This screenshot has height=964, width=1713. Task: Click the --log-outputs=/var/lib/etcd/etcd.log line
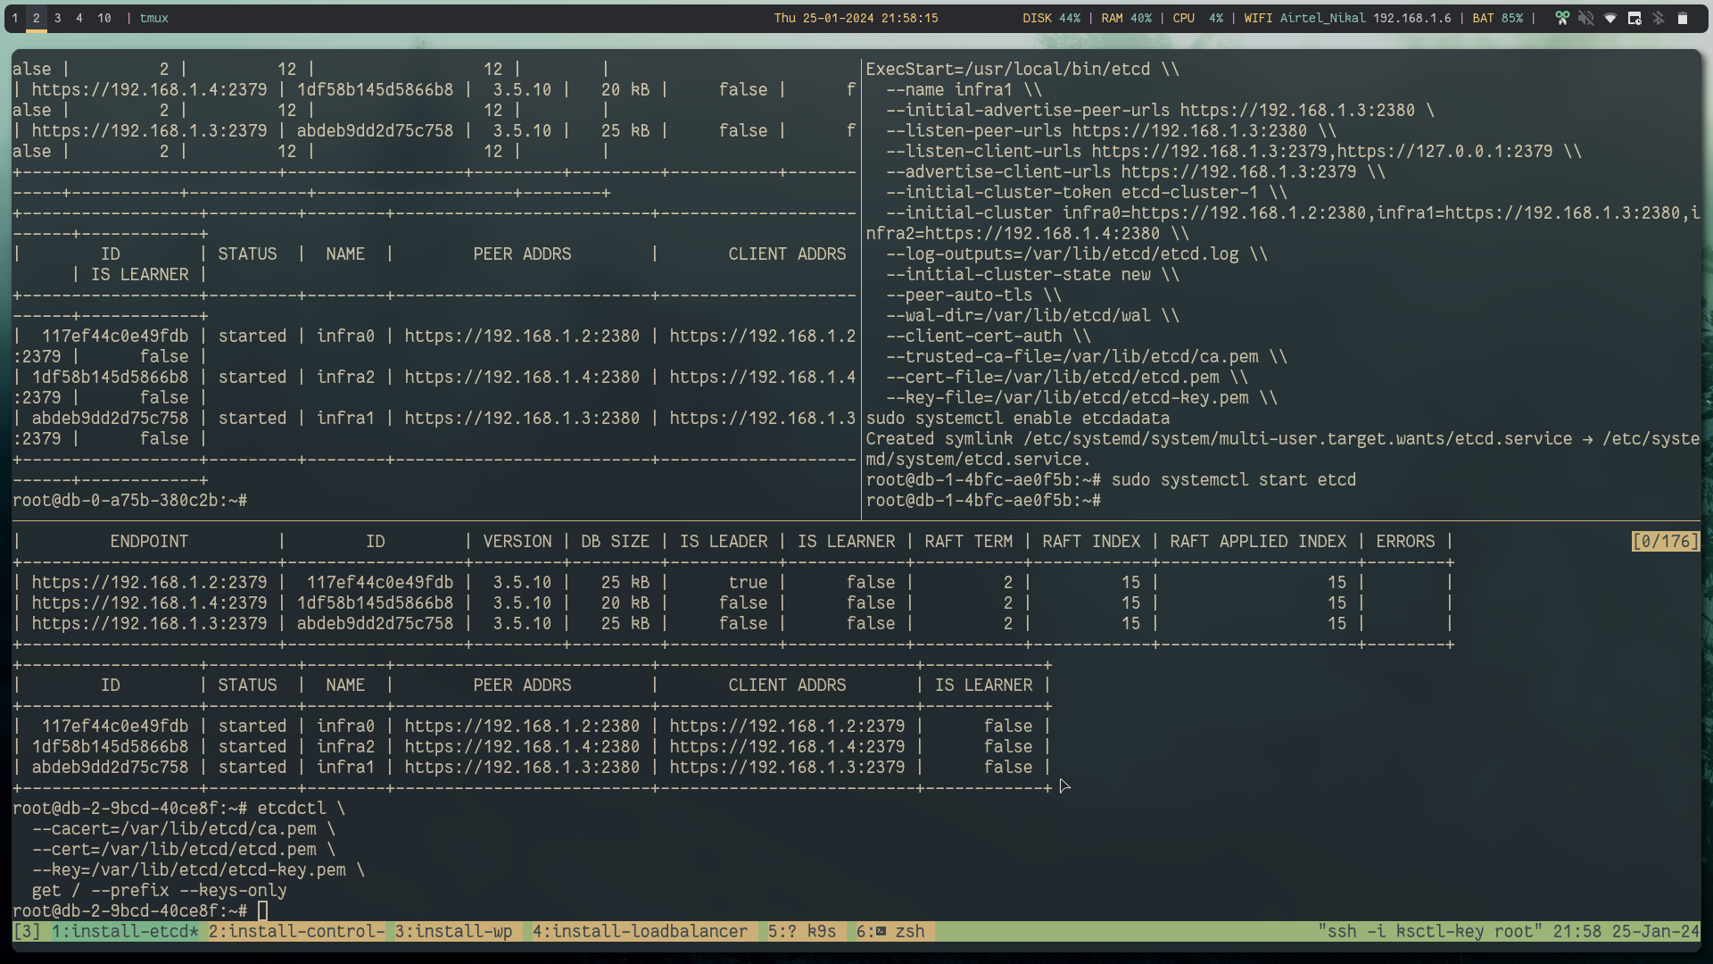1076,253
